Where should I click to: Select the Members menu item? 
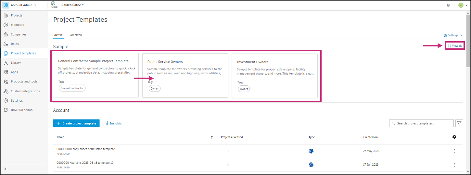point(17,25)
